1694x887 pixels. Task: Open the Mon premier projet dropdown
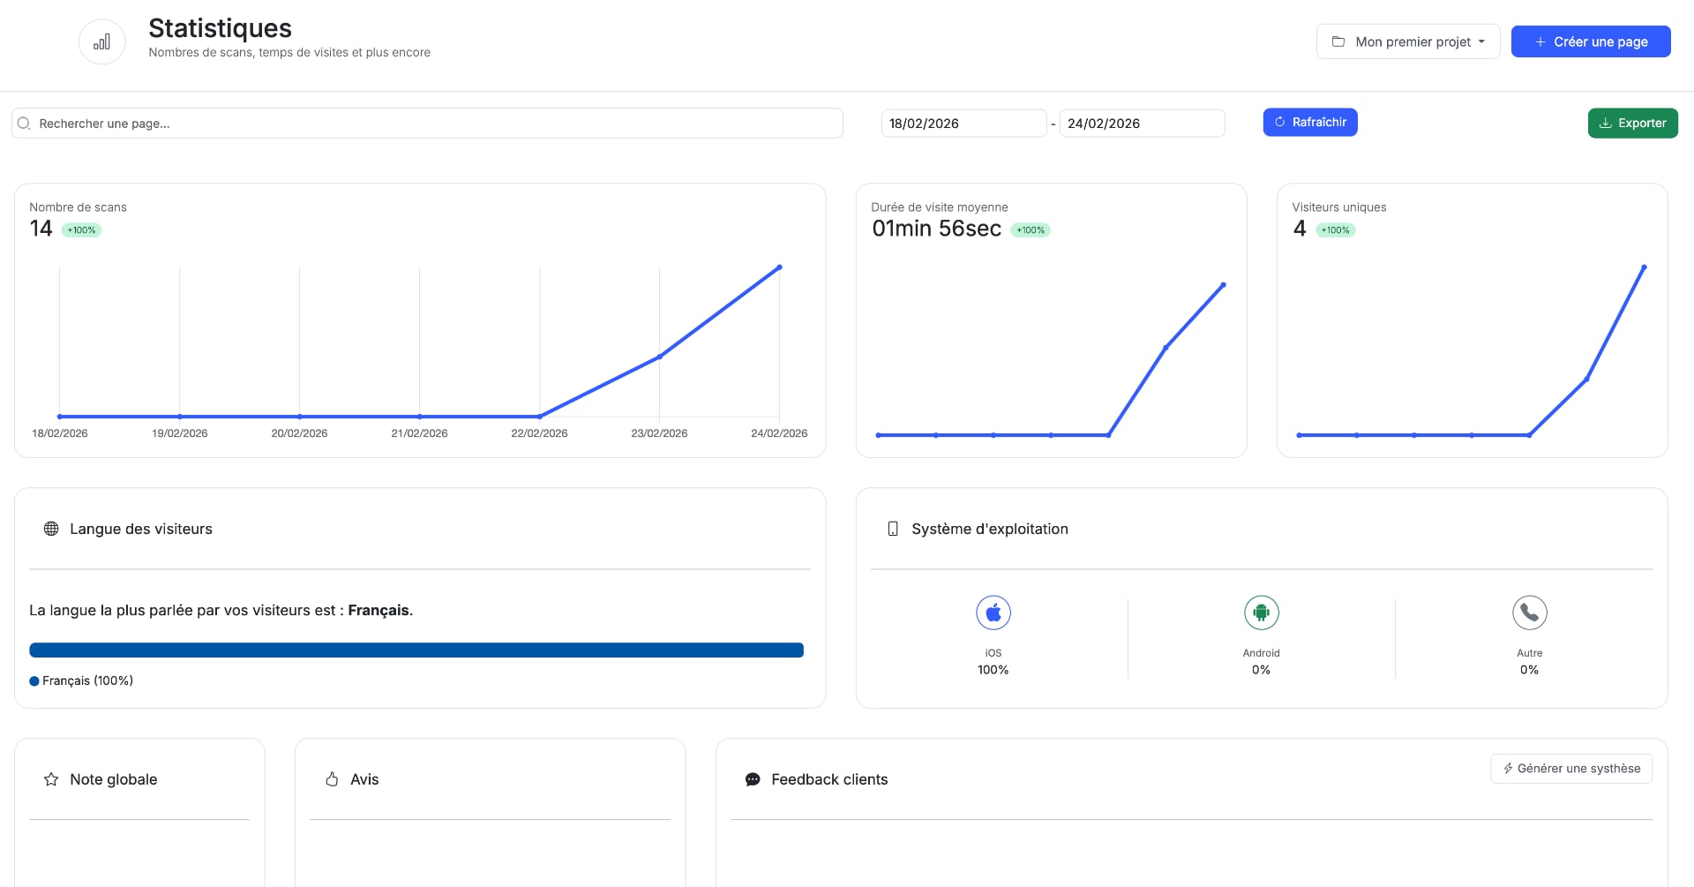point(1407,41)
